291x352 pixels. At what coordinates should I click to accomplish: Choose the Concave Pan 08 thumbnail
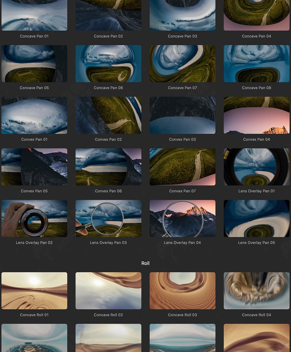[256, 64]
